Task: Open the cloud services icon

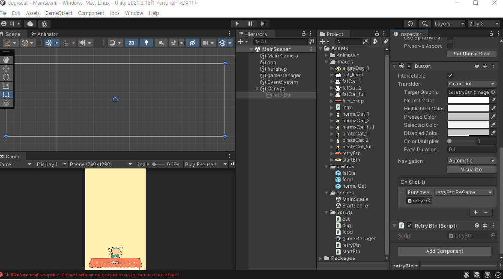Action: [x=30, y=24]
